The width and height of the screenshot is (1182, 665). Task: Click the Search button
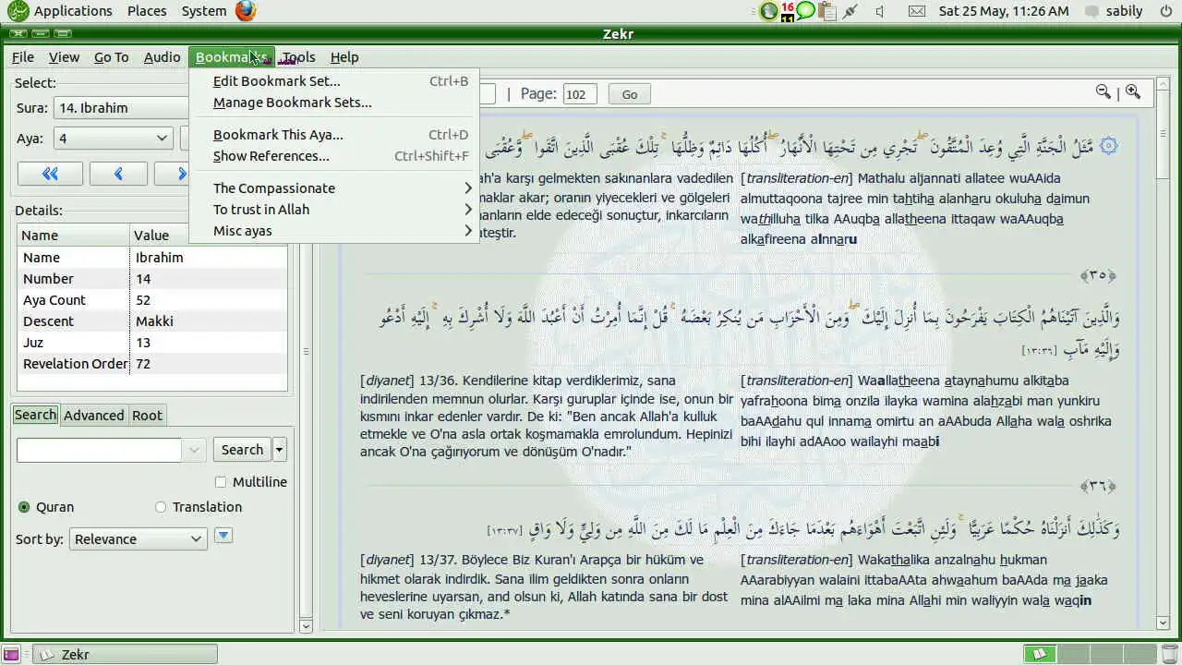(242, 450)
